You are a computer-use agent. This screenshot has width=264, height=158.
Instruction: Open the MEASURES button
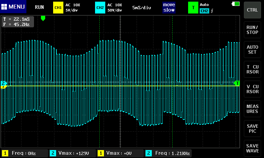252,109
